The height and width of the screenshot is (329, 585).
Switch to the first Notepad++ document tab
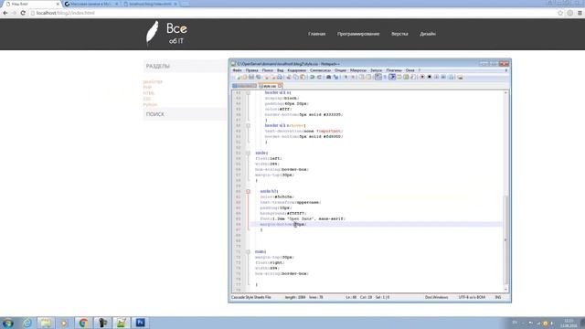[x=244, y=86]
